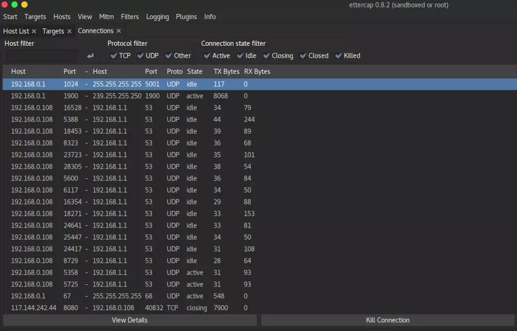Close the Host List tab
Image resolution: width=517 pixels, height=331 pixels.
[x=34, y=31]
